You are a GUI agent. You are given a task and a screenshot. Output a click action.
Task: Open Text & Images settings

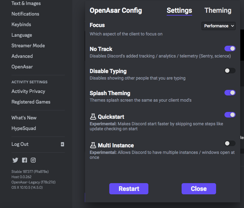coord(26,3)
